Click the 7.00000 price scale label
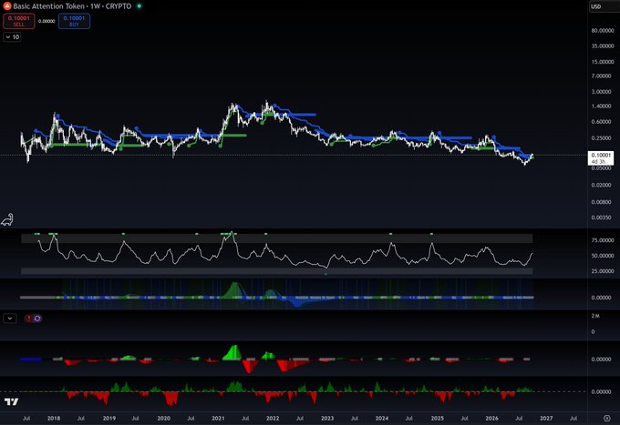This screenshot has height=425, width=620. point(601,76)
